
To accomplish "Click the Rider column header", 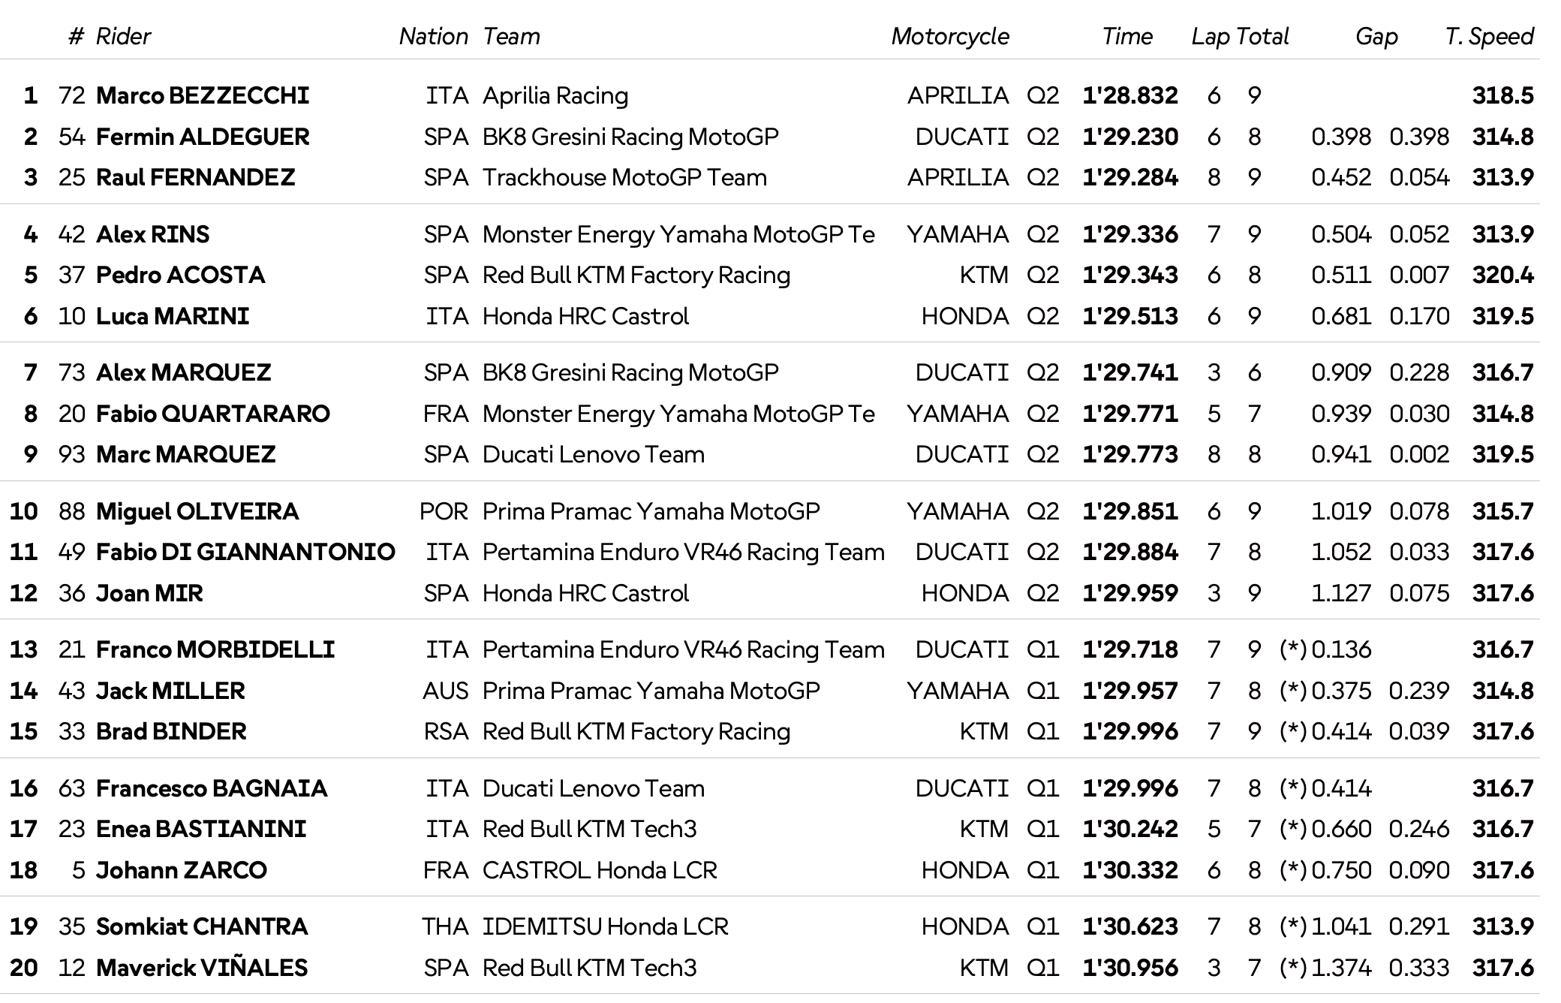I will (123, 36).
